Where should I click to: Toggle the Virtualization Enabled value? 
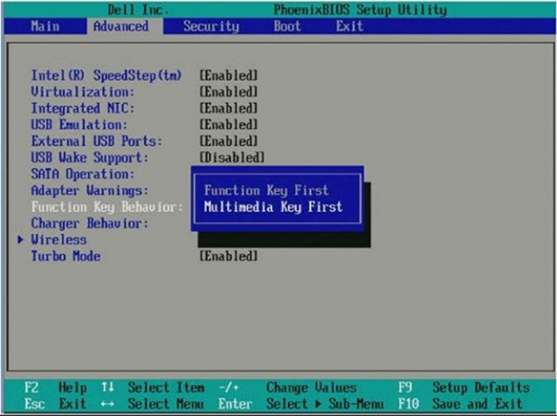(228, 91)
